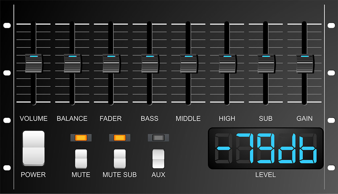This screenshot has height=194, width=338.
Task: Click the orange Mute indicator light
Action: coord(81,138)
